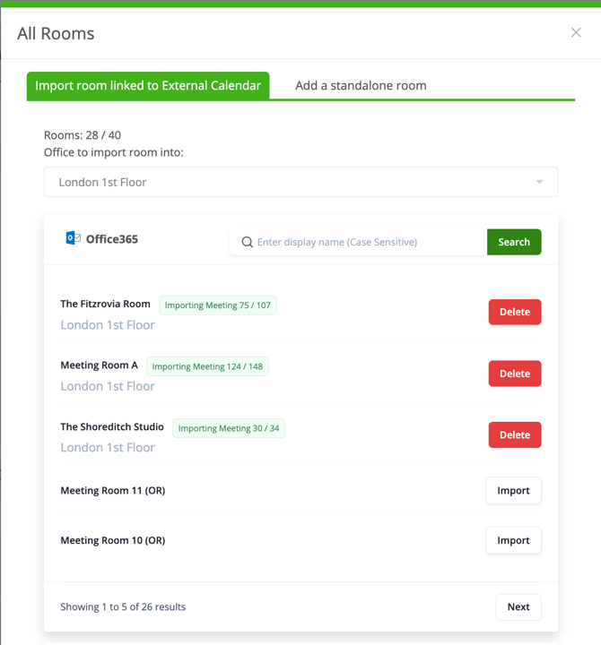Click The Fitzrovia Room name
The height and width of the screenshot is (645, 601).
coord(105,304)
